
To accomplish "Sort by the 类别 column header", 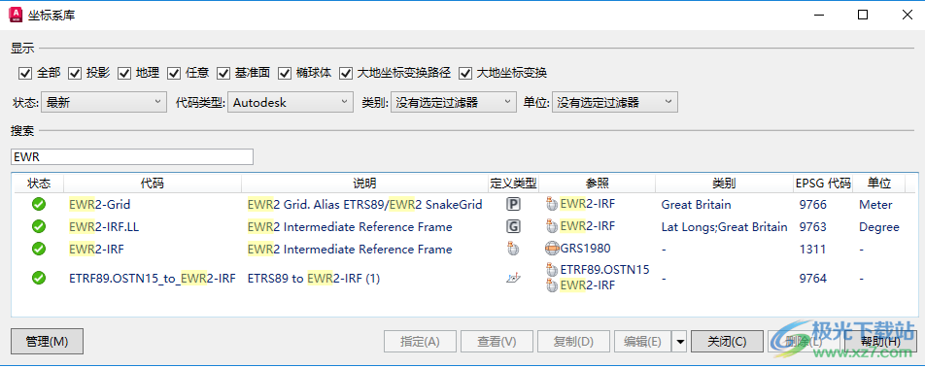I will pos(724,184).
